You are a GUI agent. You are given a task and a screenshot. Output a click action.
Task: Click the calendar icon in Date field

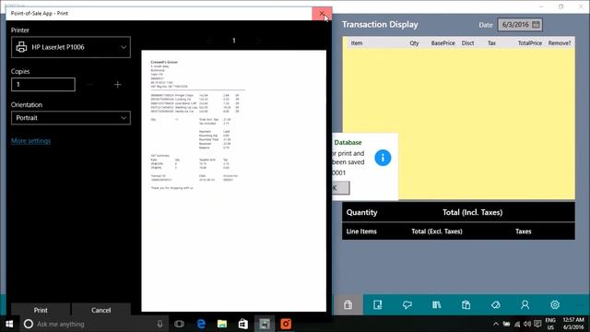(x=536, y=25)
